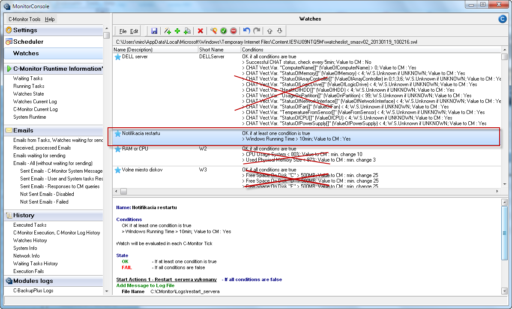Enable watch with green check icon
Viewport: 512px width, 309px height.
click(224, 31)
